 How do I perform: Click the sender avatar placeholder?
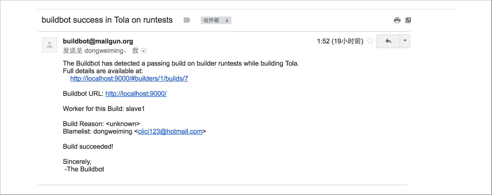[x=50, y=45]
